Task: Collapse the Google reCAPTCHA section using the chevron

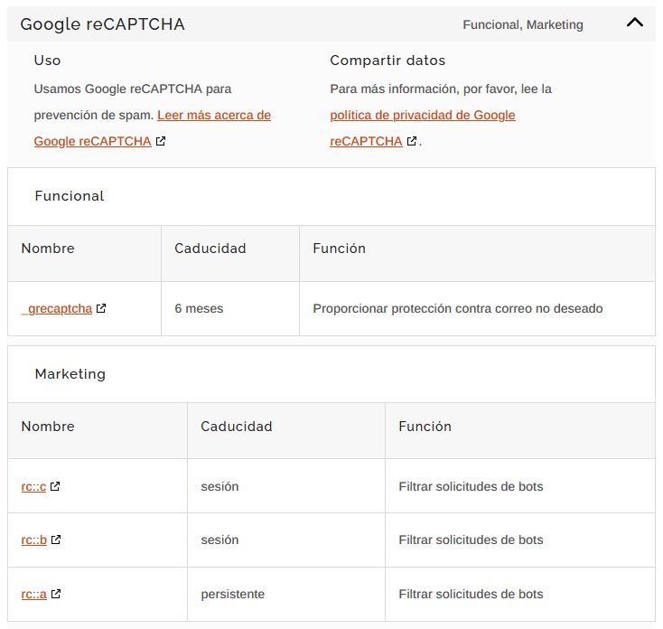Action: point(634,23)
